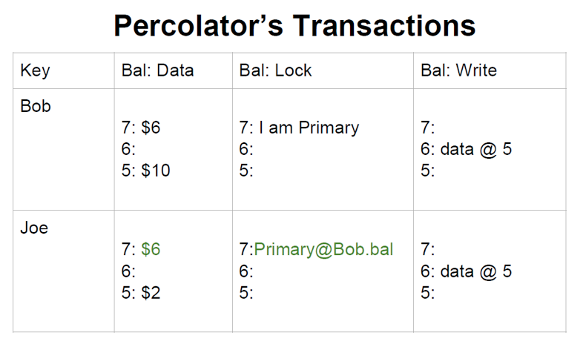Screen dimensions: 583x350
Task: Click the "Bal: Write" column header
Action: point(458,71)
